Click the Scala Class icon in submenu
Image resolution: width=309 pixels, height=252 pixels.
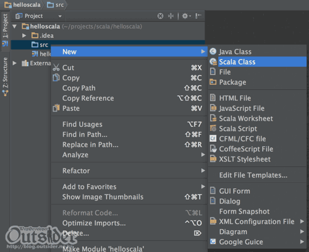(213, 62)
